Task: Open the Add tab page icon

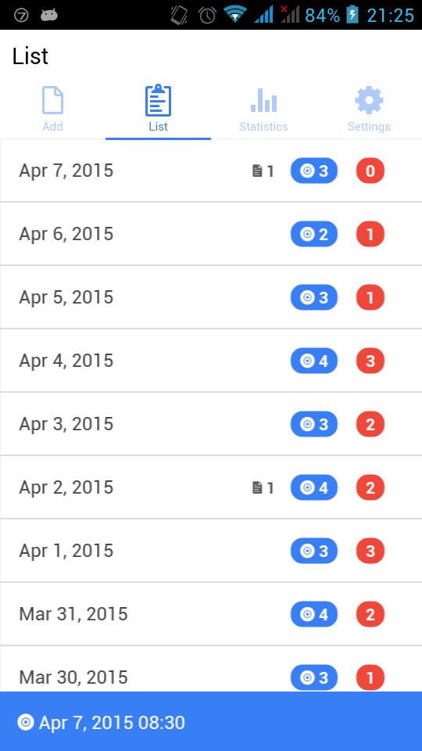Action: tap(52, 100)
